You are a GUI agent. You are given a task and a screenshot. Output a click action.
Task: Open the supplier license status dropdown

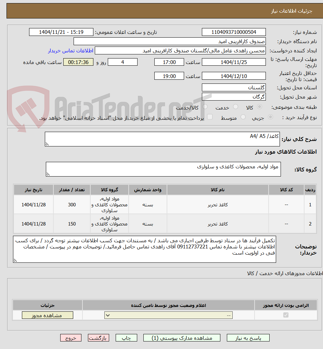168,315
